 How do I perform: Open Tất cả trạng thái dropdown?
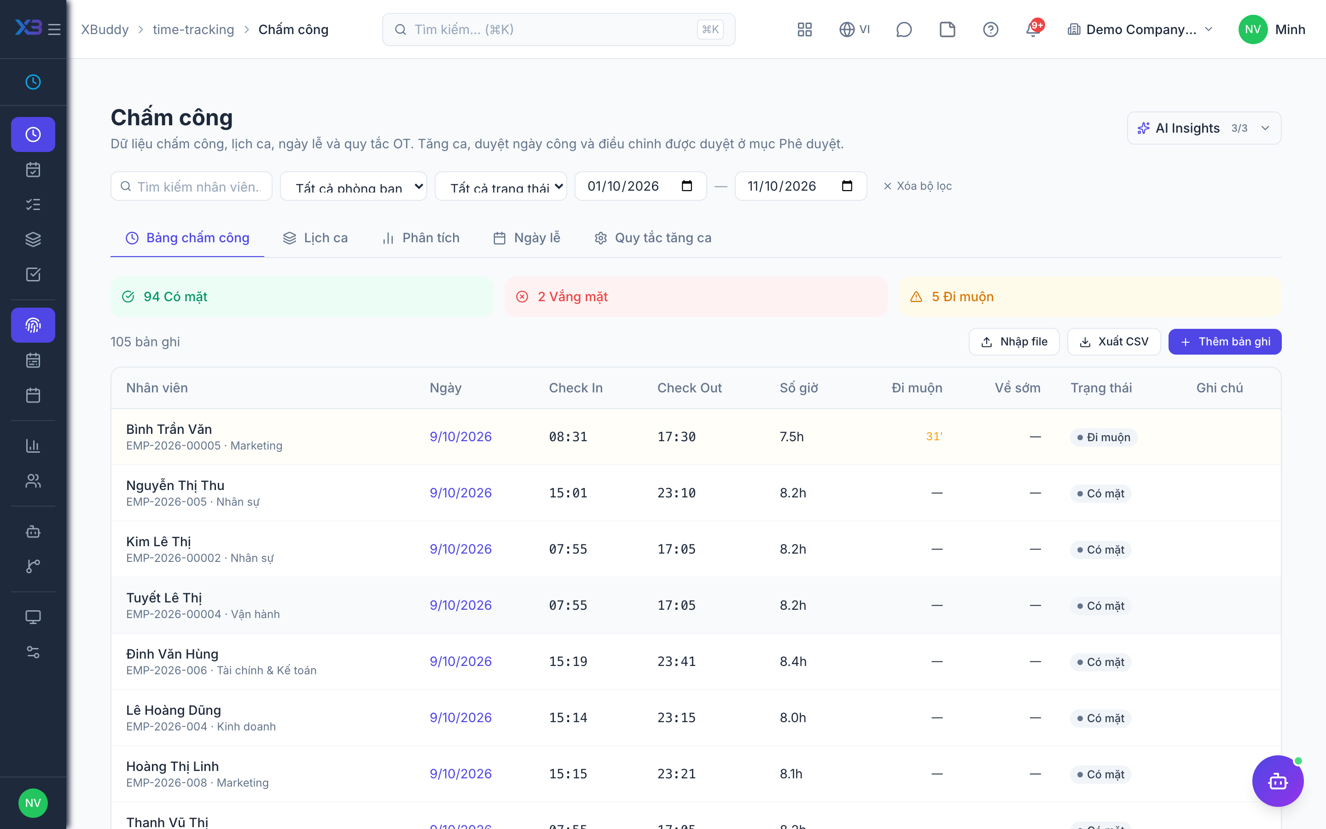tap(501, 187)
